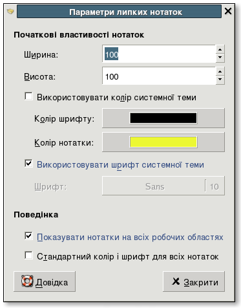Open the yellow Колір нотатки color picker

click(x=163, y=142)
